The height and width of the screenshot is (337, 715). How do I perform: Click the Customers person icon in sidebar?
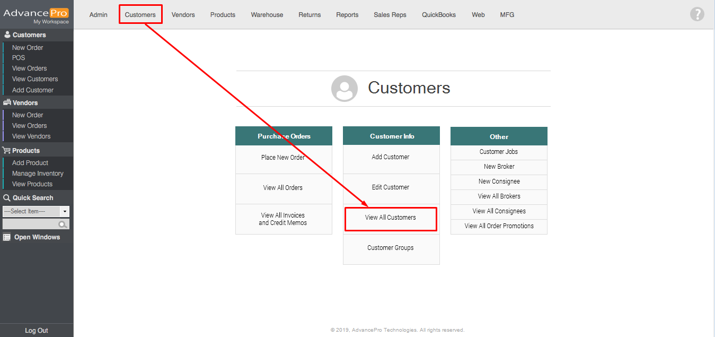pos(7,35)
